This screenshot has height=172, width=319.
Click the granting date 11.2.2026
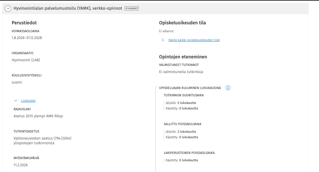coord(21,165)
